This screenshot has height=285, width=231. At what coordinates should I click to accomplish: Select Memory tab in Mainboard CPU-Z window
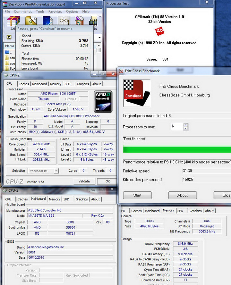[55, 199]
